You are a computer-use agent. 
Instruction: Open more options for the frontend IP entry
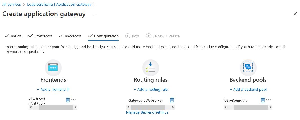point(74,100)
